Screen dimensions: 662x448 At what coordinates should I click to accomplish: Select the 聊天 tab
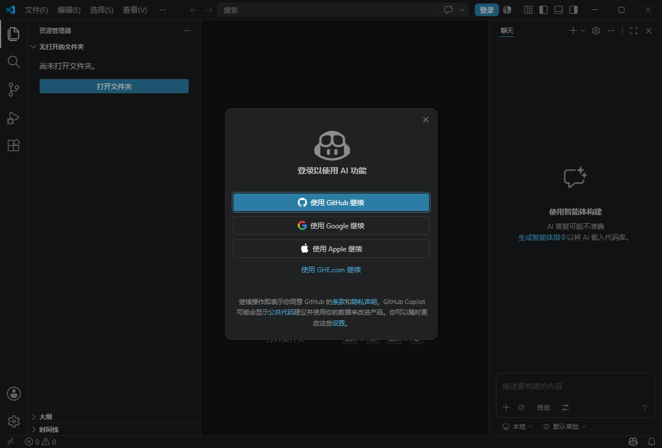(x=506, y=31)
